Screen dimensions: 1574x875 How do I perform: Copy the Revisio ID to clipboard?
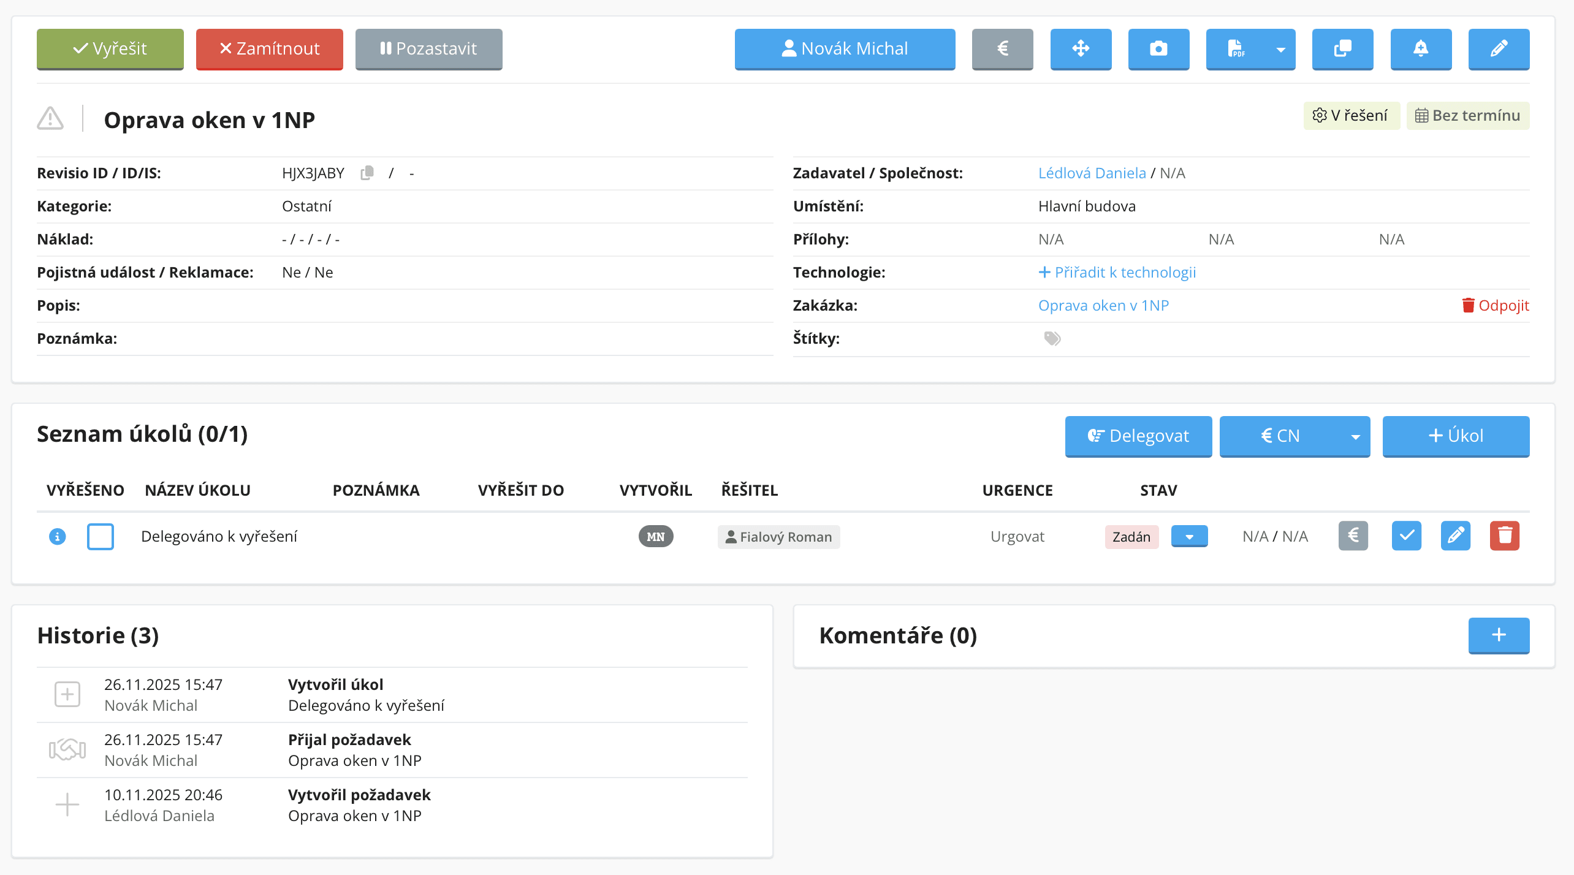point(367,173)
